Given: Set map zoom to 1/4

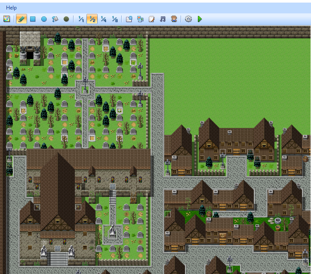Looking at the screenshot, I should [x=103, y=19].
